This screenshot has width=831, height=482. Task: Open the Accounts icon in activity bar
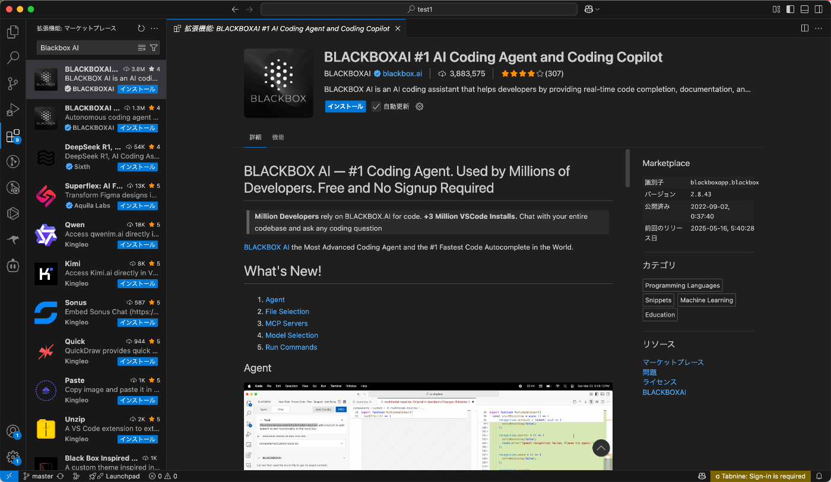click(x=12, y=432)
